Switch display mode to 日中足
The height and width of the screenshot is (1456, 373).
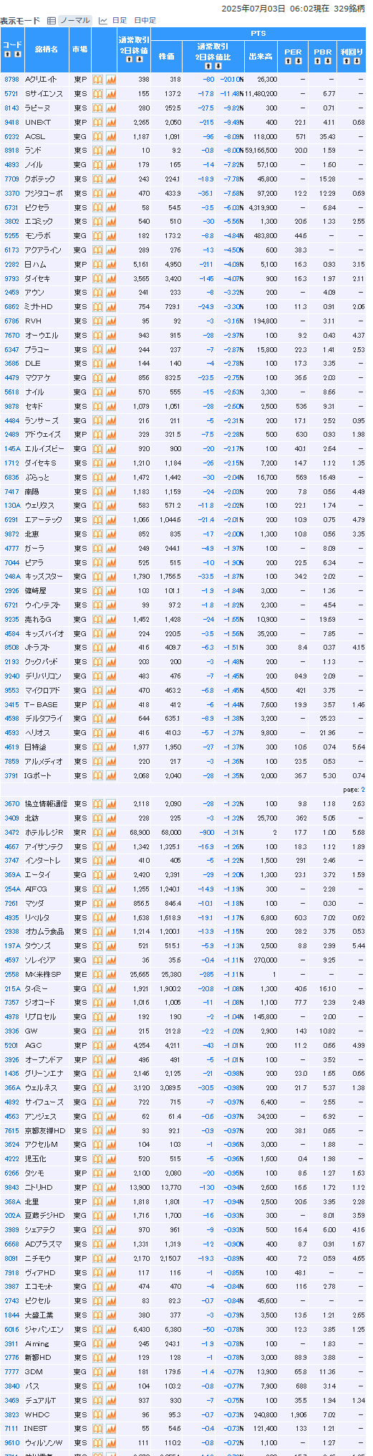pos(145,21)
